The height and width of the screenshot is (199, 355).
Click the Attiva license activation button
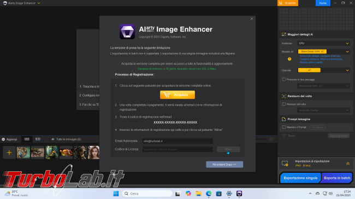[228, 149]
